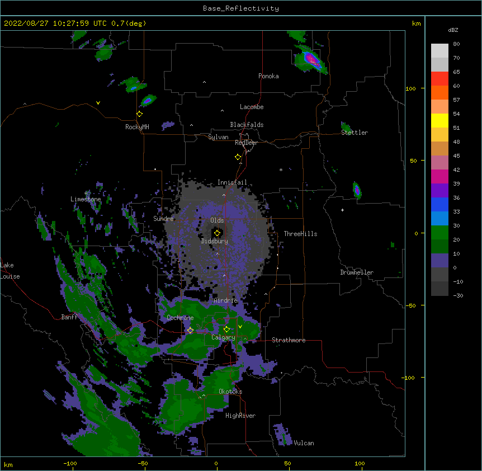This screenshot has width=482, height=471.
Task: Click the yellow marker above Calgary label
Action: coord(226,329)
